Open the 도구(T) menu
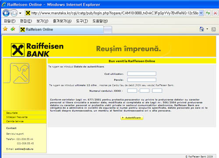 (82, 21)
